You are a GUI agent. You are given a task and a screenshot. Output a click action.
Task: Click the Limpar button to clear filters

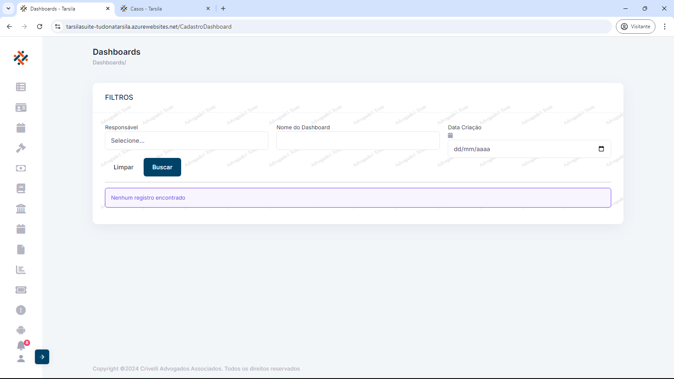[123, 167]
